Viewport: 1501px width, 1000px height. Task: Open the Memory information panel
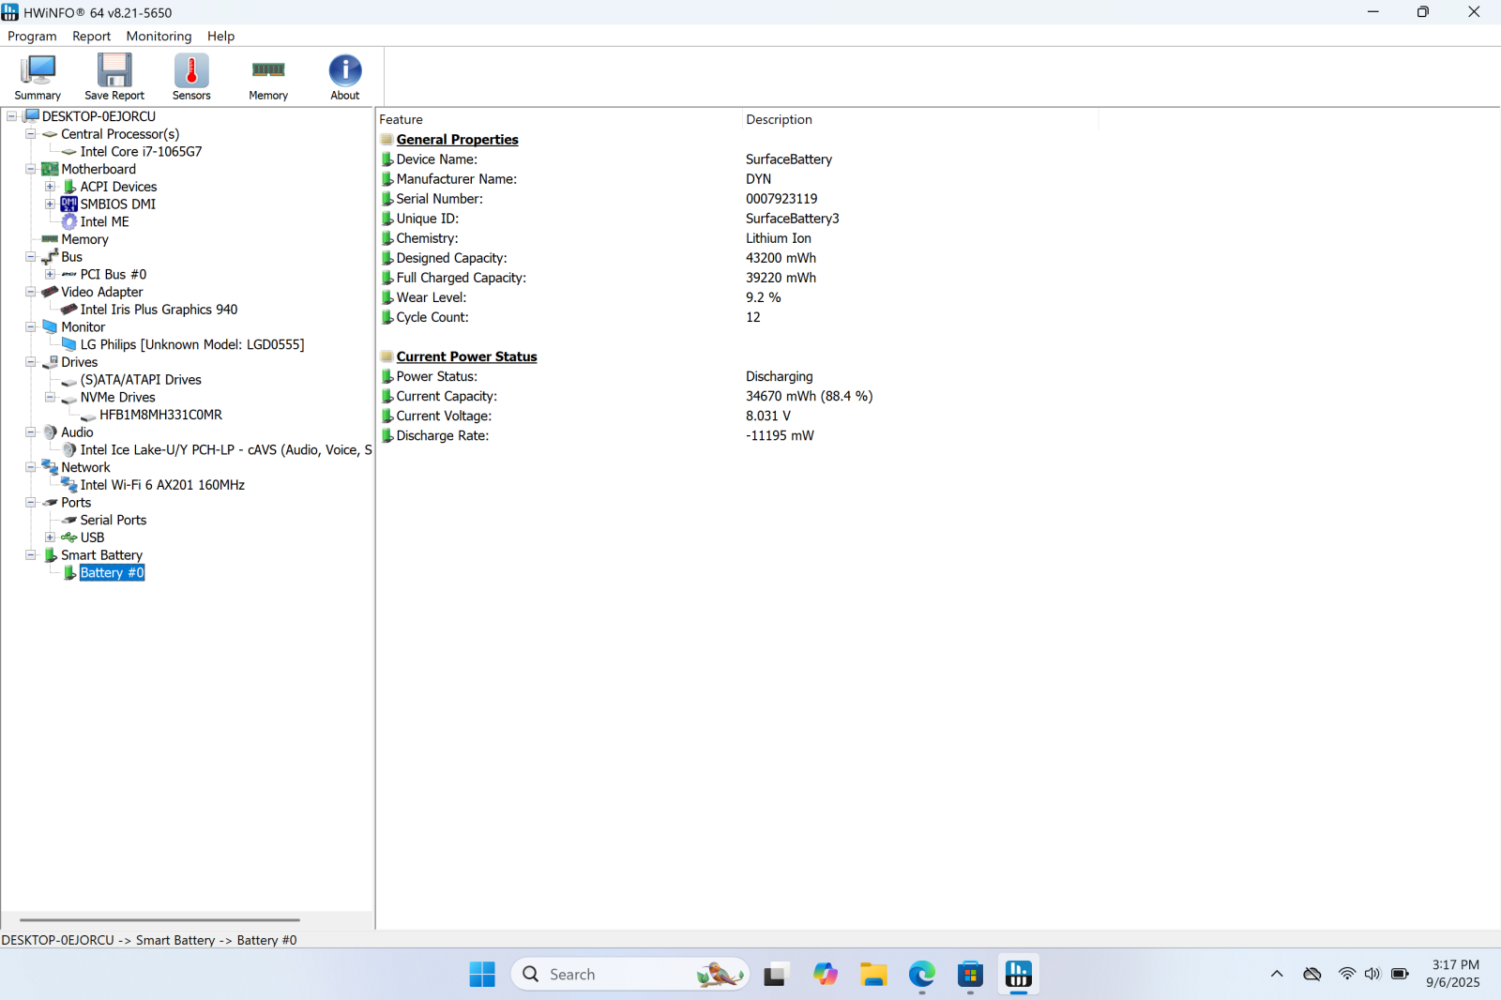click(267, 77)
